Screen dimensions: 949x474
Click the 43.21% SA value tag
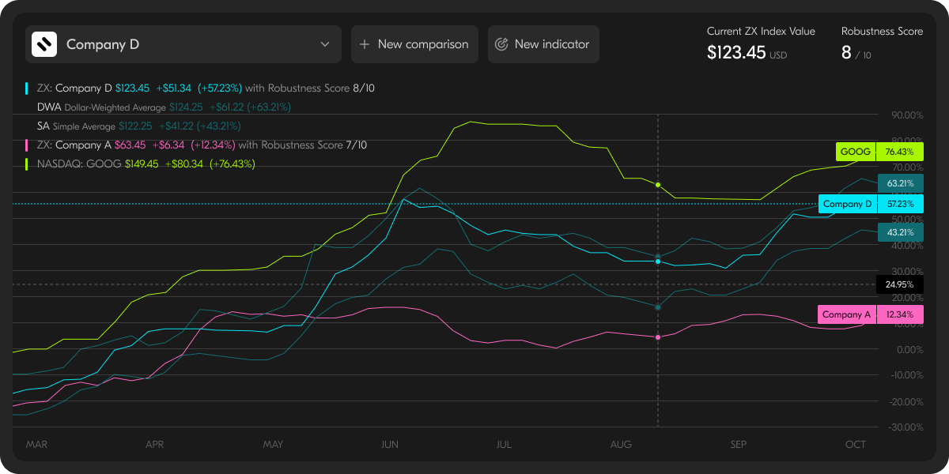click(x=901, y=232)
